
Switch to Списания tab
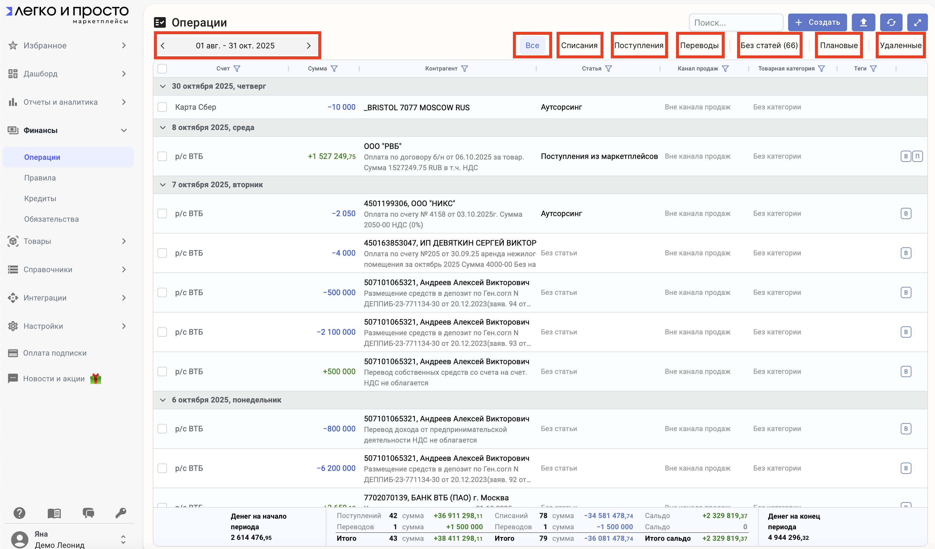point(579,45)
